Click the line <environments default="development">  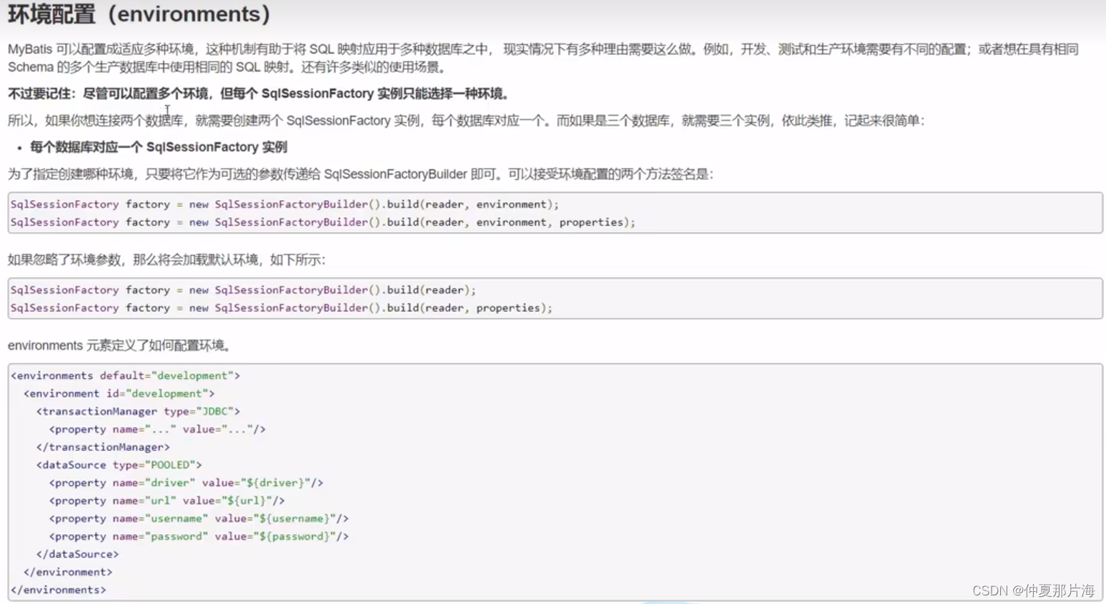(125, 376)
